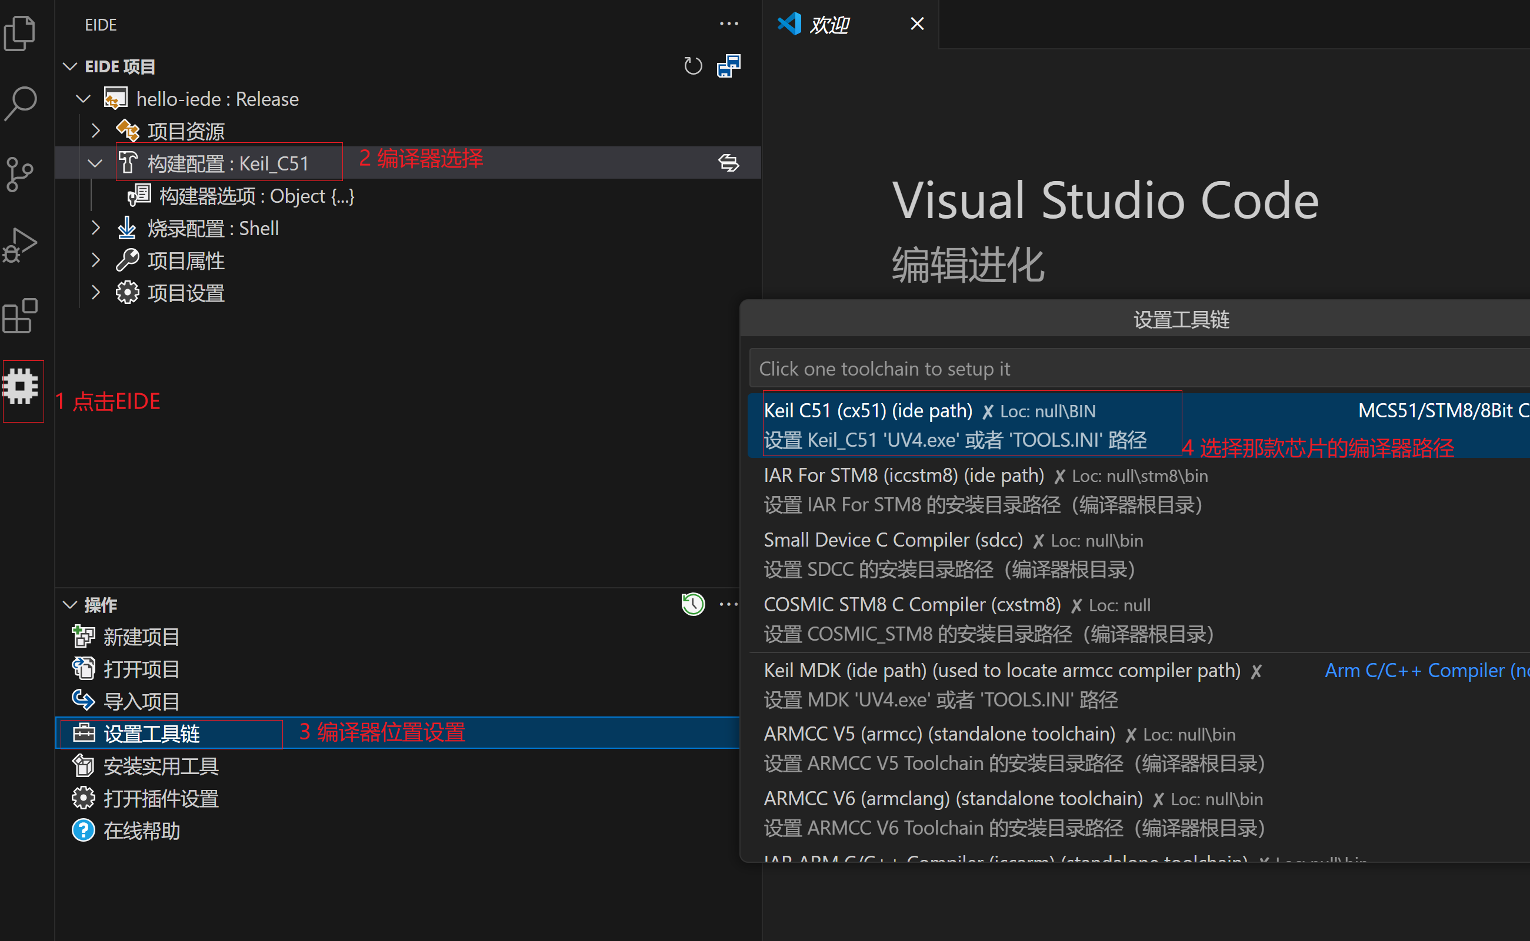Image resolution: width=1530 pixels, height=941 pixels.
Task: Open the Extensions view icon
Action: pyautogui.click(x=20, y=316)
